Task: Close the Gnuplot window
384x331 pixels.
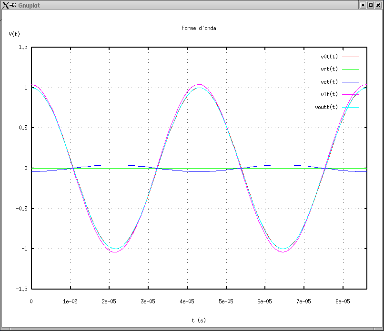Action: pyautogui.click(x=378, y=5)
